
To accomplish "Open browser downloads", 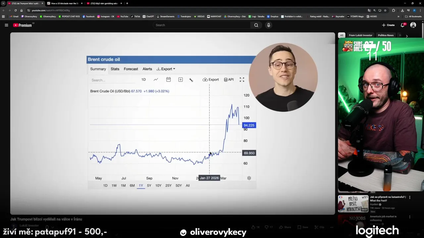I will [x=402, y=10].
